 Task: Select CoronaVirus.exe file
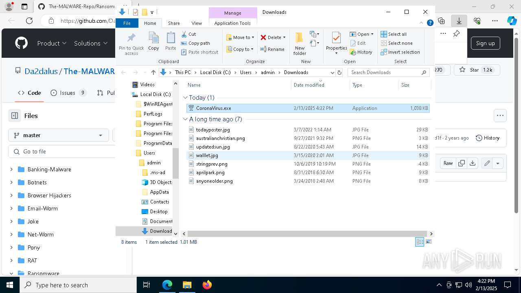[x=308, y=108]
